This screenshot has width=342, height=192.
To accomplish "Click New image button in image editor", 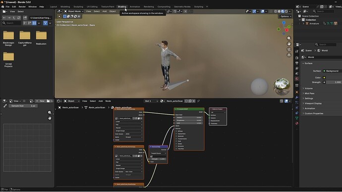I will (x=40, y=101).
